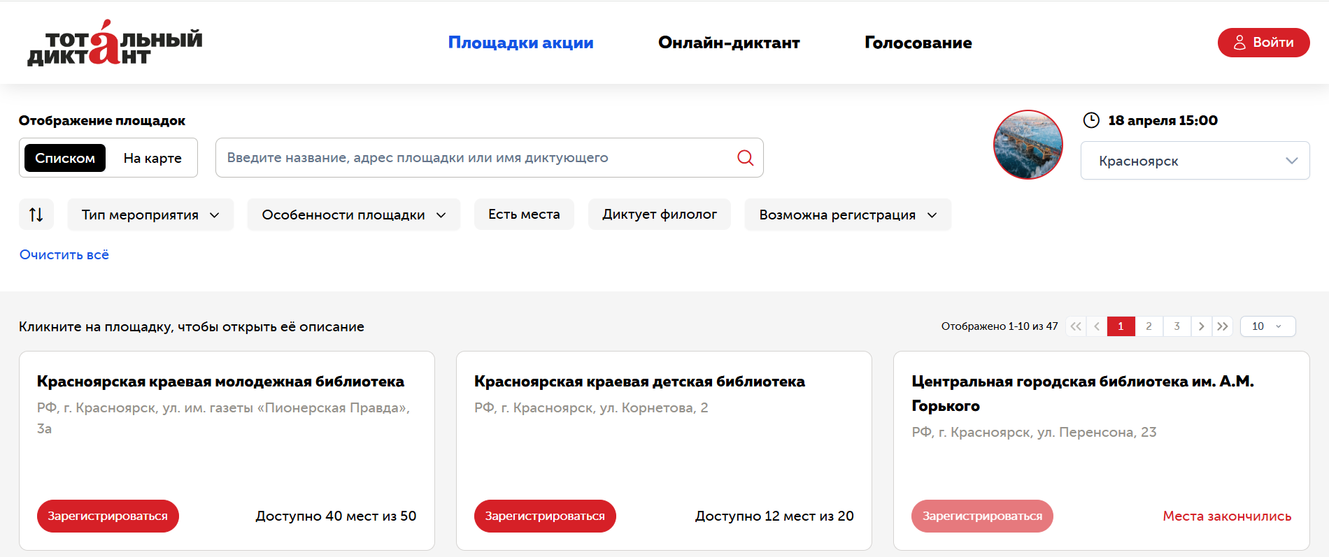Click the venue search input field
This screenshot has width=1329, height=557.
[476, 158]
